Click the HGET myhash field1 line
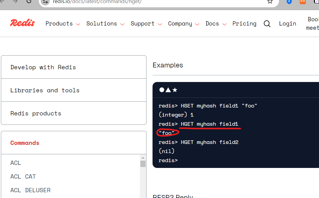 coord(198,124)
